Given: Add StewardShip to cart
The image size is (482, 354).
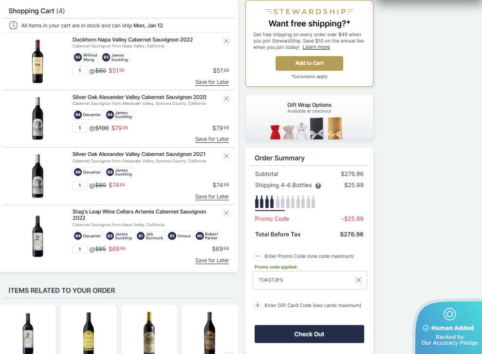Looking at the screenshot, I should [309, 63].
